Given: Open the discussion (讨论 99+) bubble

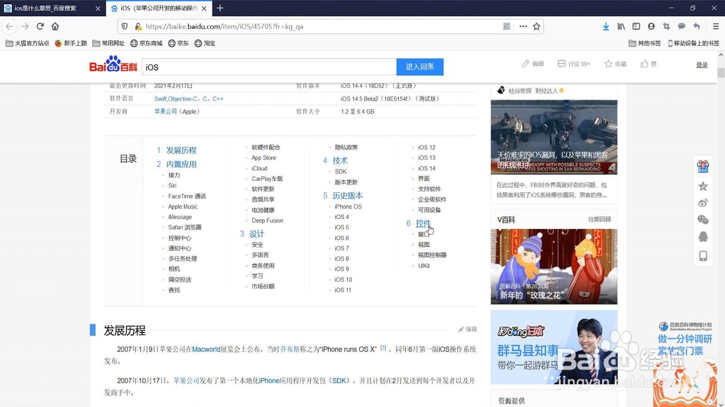Looking at the screenshot, I should click(x=573, y=64).
